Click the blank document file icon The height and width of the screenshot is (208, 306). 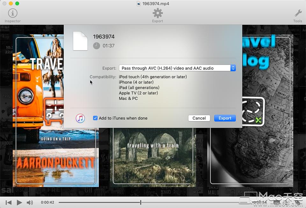[80, 41]
